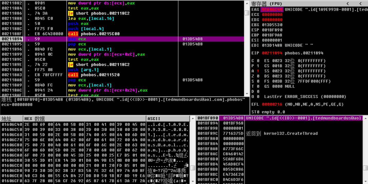This screenshot has height=184, width=368.
Task: Click the A auxiliary flag bit
Action: pos(258,71)
